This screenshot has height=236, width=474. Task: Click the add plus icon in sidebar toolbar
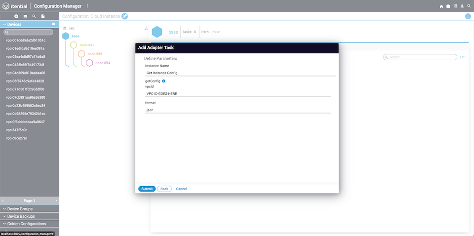(x=16, y=16)
